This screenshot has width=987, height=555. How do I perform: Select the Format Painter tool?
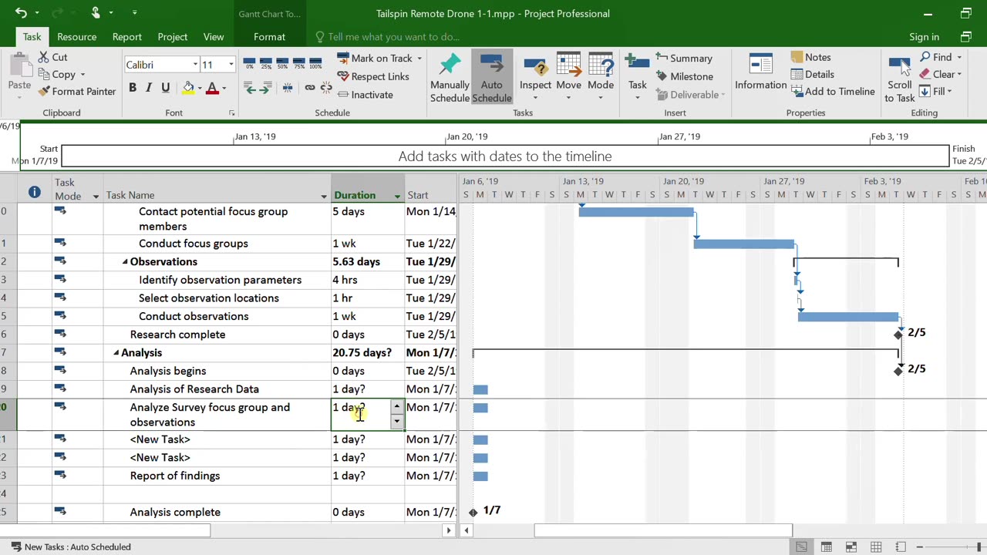coord(77,91)
